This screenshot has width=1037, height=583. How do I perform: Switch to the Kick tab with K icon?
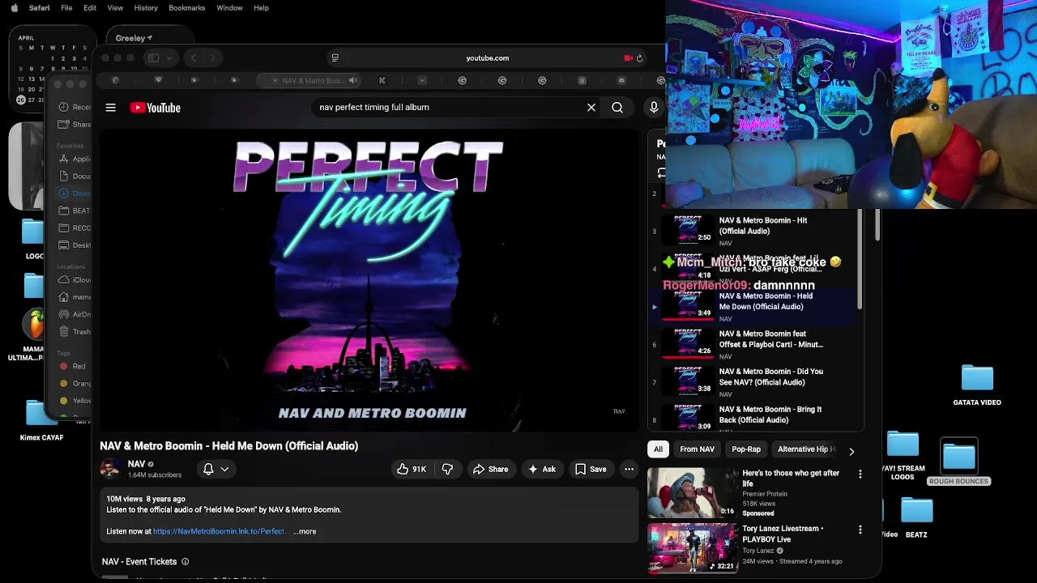click(382, 80)
